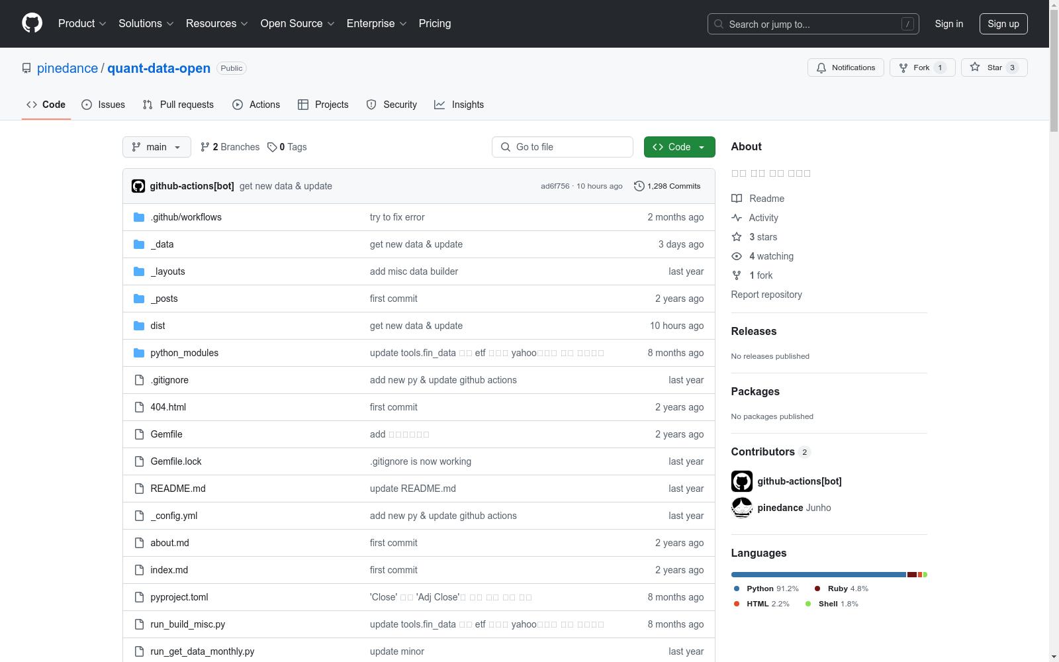The image size is (1059, 662).
Task: Expand the Product menu
Action: pos(82,24)
